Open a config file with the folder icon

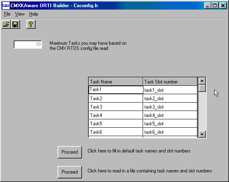pyautogui.click(x=6, y=24)
